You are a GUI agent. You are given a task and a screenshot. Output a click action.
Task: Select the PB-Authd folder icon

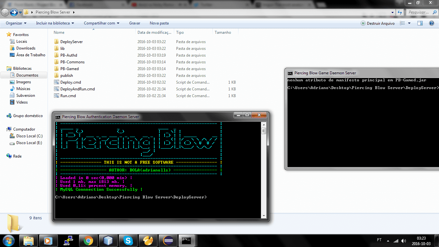click(57, 55)
